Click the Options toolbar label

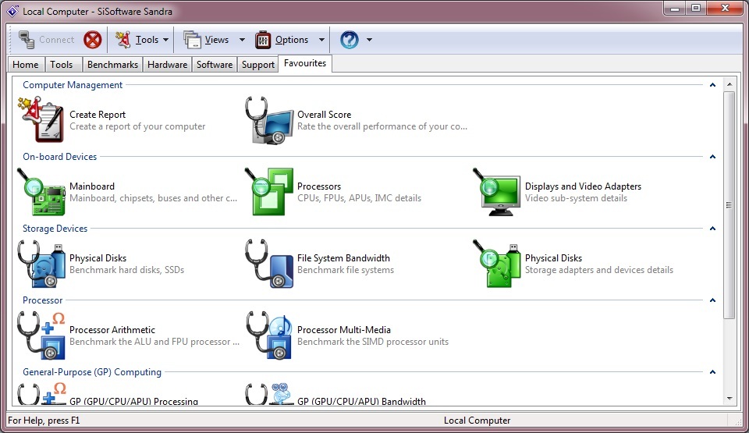[291, 40]
